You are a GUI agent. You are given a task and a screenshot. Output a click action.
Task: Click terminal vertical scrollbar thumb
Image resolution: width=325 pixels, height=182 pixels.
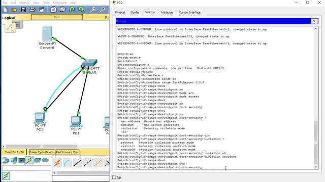(x=315, y=143)
